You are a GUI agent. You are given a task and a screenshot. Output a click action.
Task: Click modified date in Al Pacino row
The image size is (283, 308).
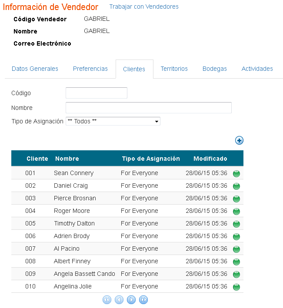click(206, 248)
